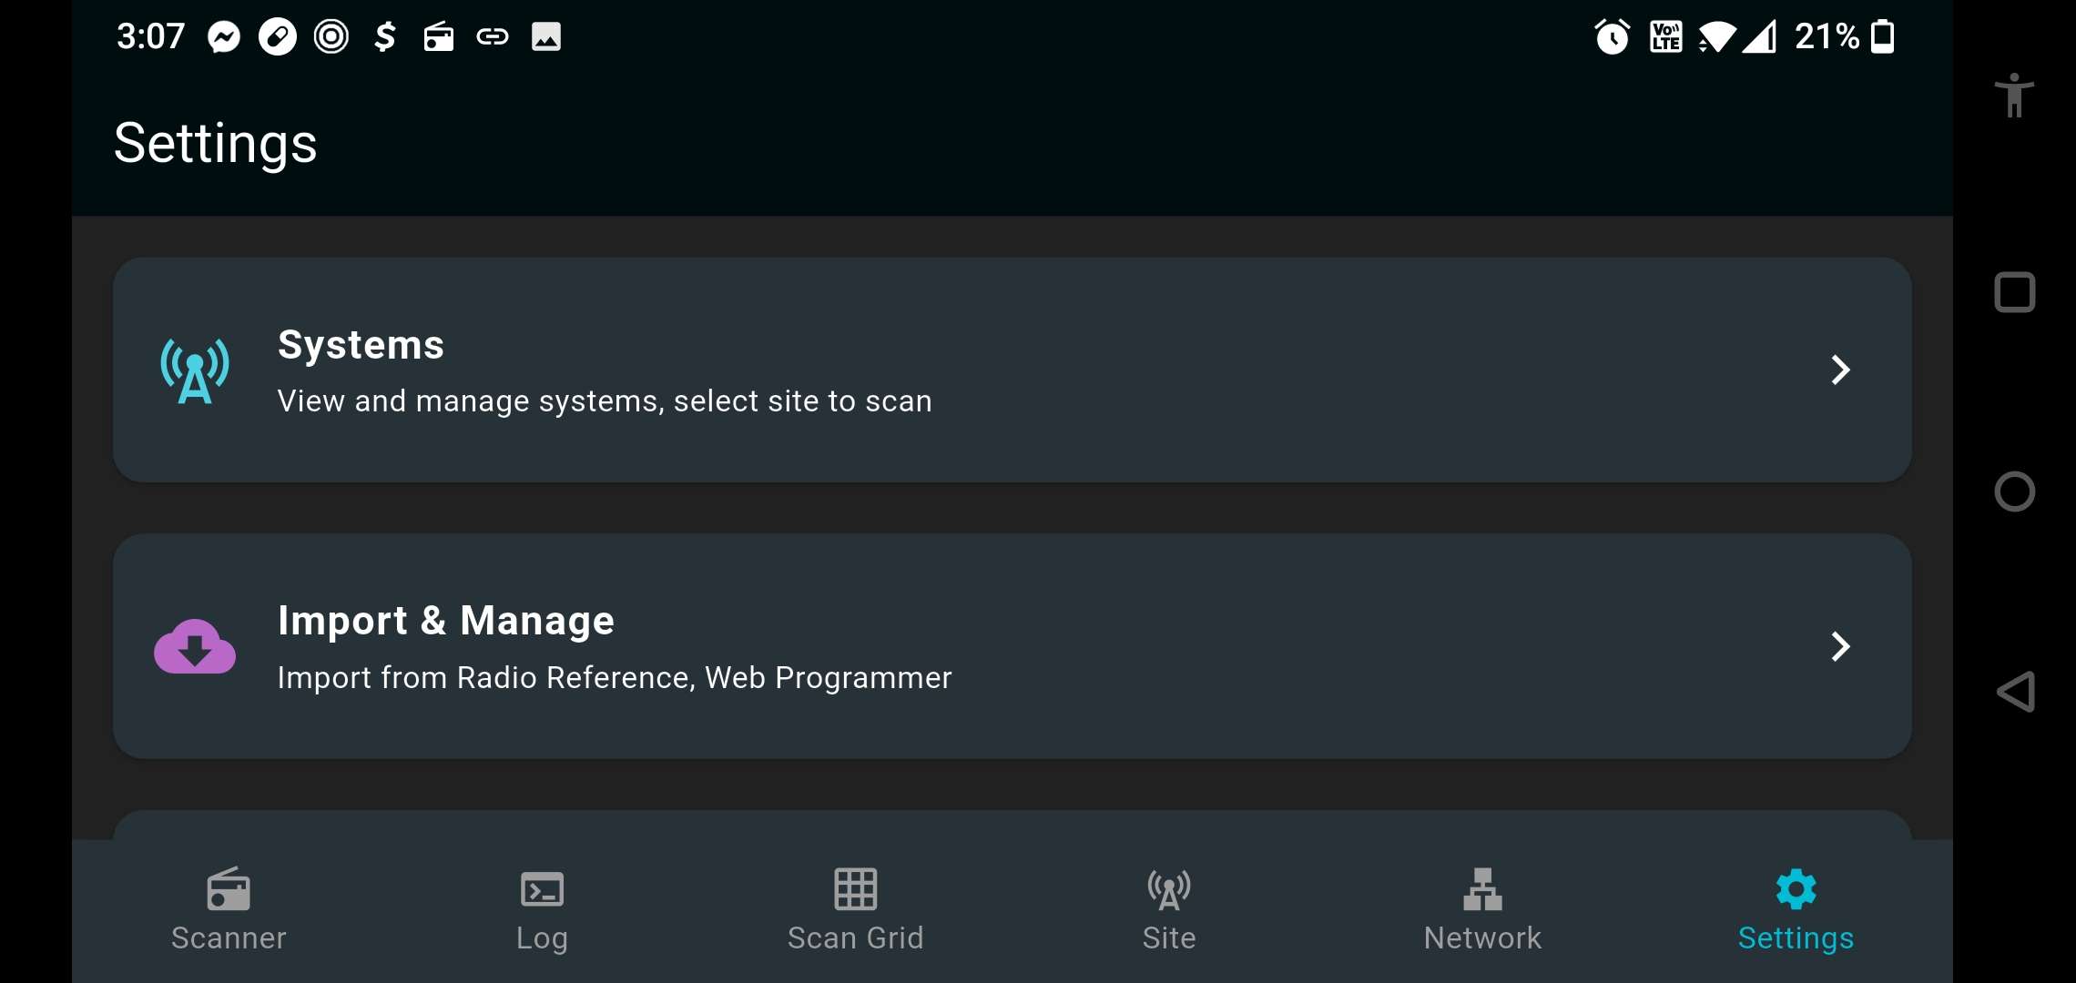Viewport: 2076px width, 983px height.
Task: Open the Scanner tab
Action: click(x=229, y=909)
